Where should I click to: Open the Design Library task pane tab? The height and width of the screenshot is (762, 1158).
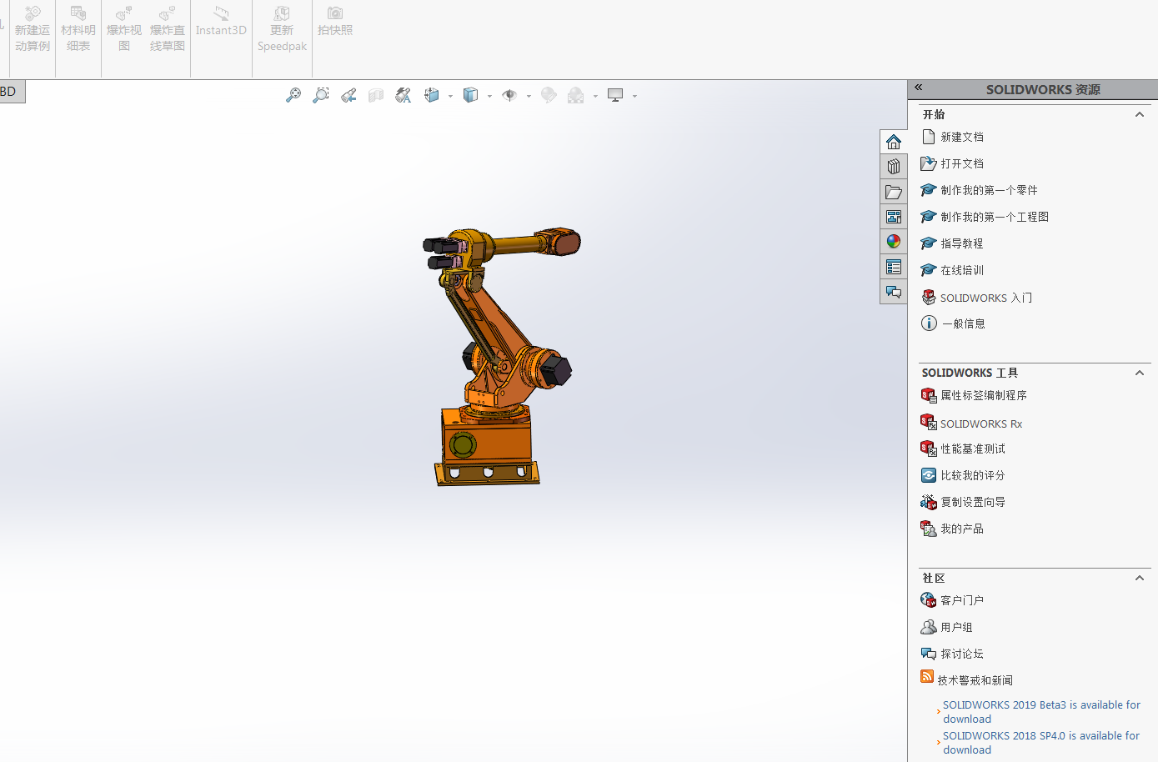tap(894, 167)
